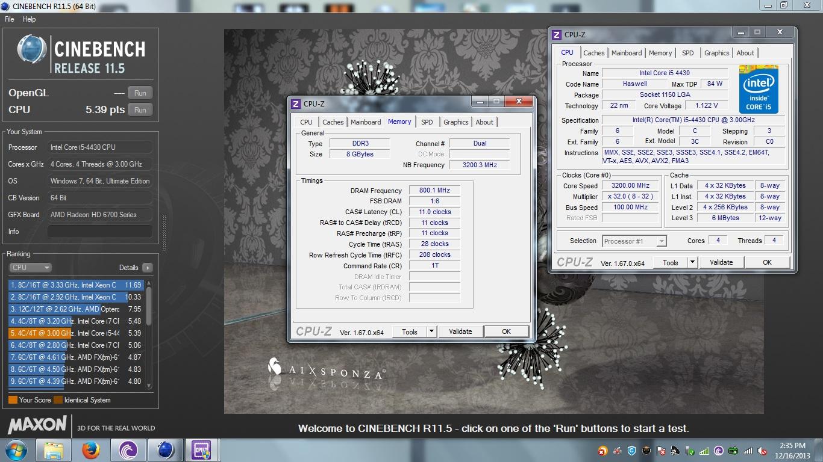The image size is (823, 462).
Task: Switch to Cinebench in the taskbar
Action: point(165,450)
